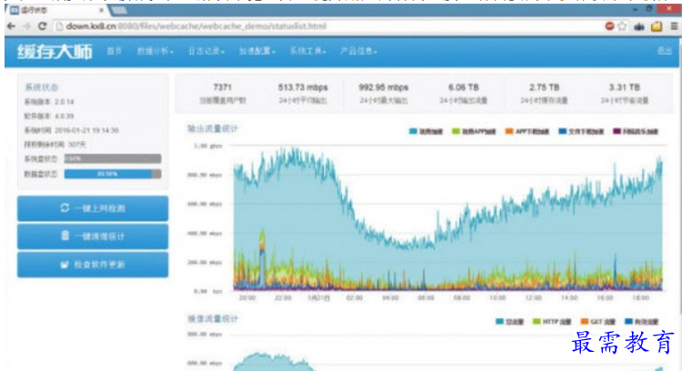Close the current browser tab

point(101,10)
